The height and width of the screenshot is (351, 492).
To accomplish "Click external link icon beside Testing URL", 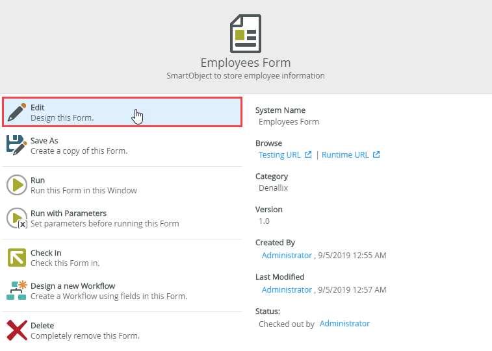I will (x=309, y=155).
